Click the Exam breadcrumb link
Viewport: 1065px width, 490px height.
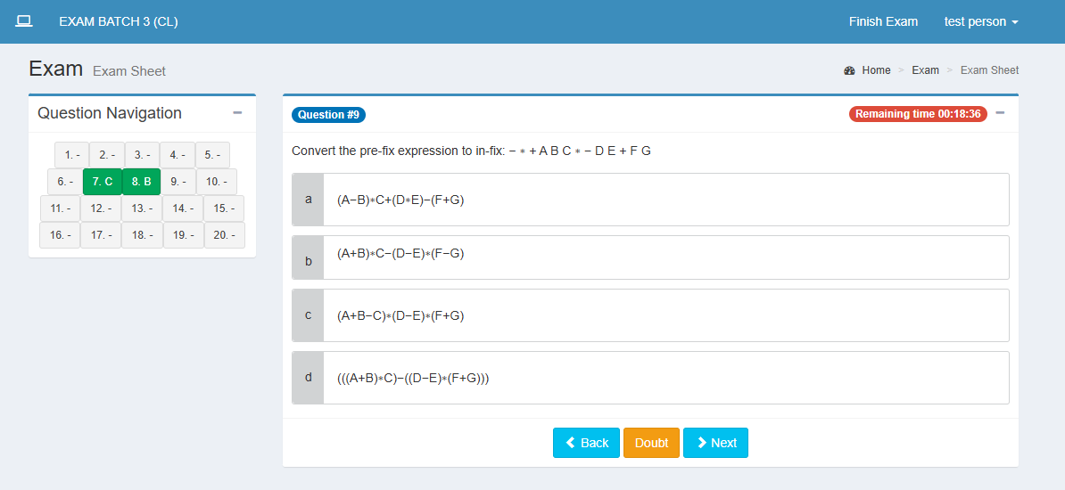click(925, 70)
